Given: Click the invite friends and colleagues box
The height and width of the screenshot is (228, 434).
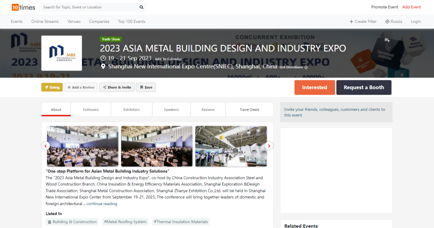Looking at the screenshot, I should [x=336, y=112].
